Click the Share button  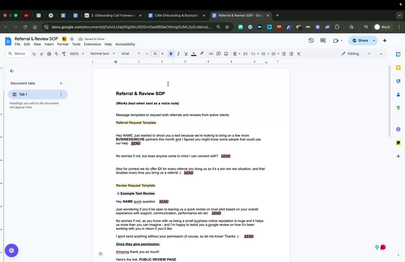(360, 41)
